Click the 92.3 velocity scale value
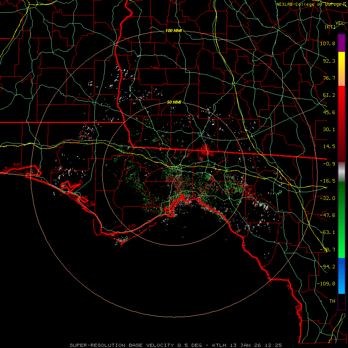Image resolution: width=348 pixels, height=348 pixels. pos(329,61)
